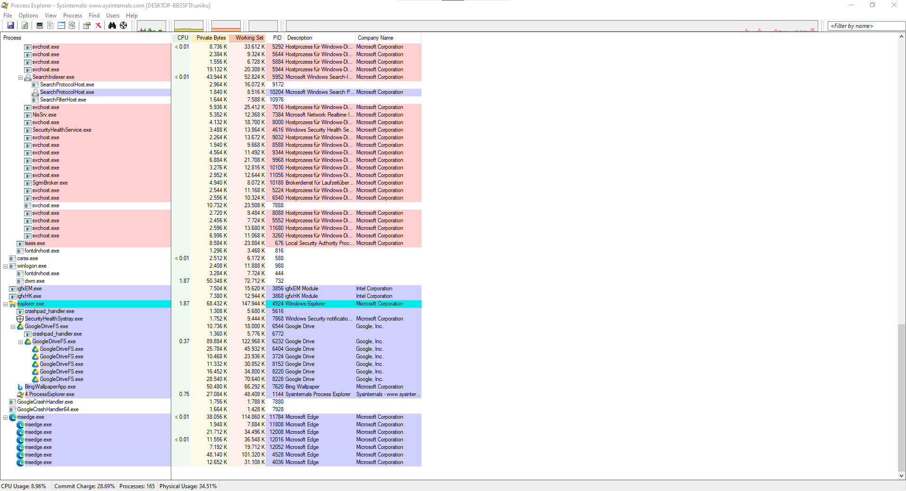Screen dimensions: 906x491
Task: Click the icon next to igfxEM.exe
Action: tap(13, 289)
